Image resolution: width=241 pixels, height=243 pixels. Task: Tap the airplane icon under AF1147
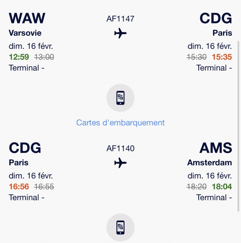click(x=120, y=33)
